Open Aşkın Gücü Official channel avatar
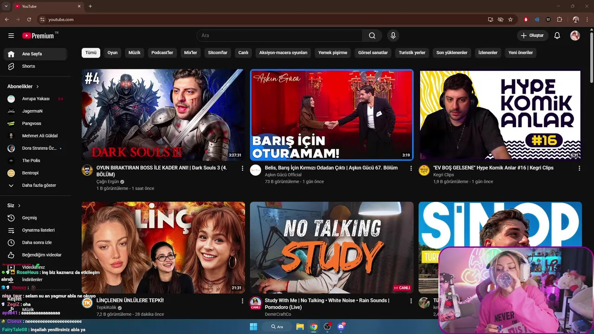The height and width of the screenshot is (334, 594). 256,170
